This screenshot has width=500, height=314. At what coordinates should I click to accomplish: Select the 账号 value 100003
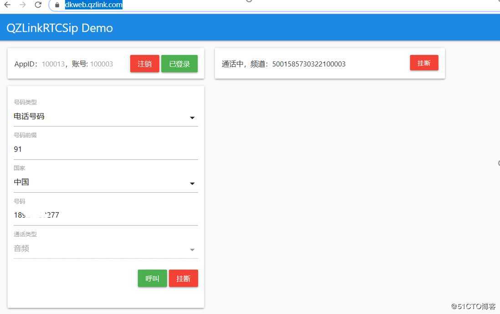coord(102,64)
